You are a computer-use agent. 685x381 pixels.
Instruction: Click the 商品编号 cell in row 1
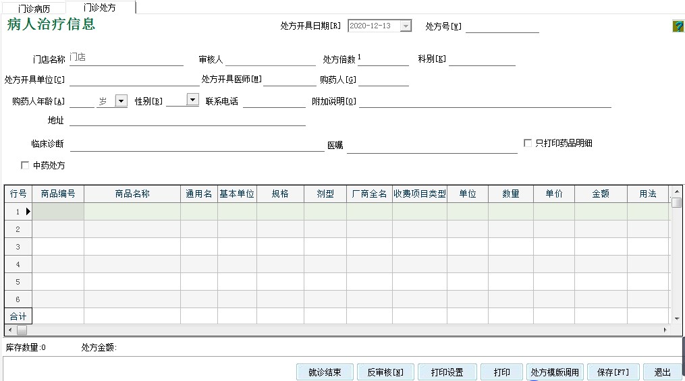[58, 211]
